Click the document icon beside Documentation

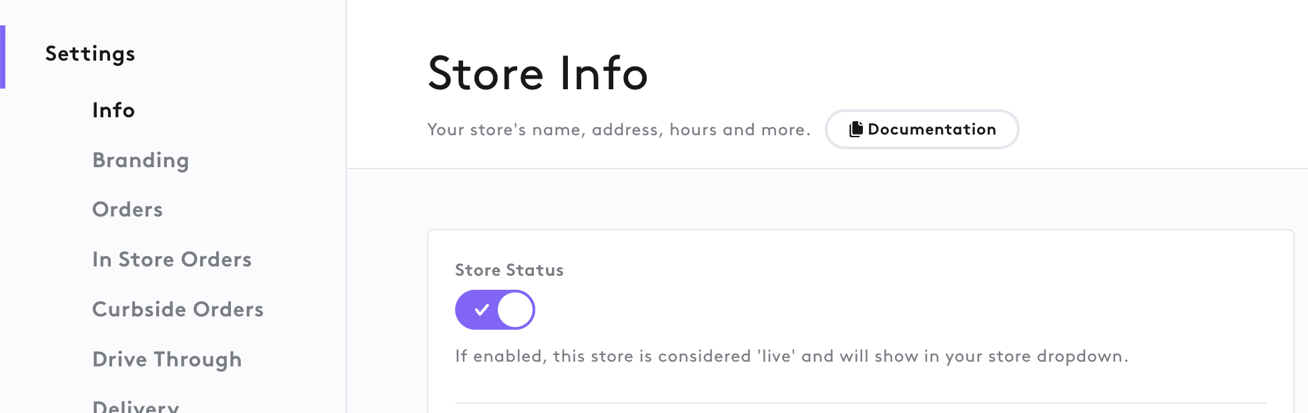(x=856, y=129)
